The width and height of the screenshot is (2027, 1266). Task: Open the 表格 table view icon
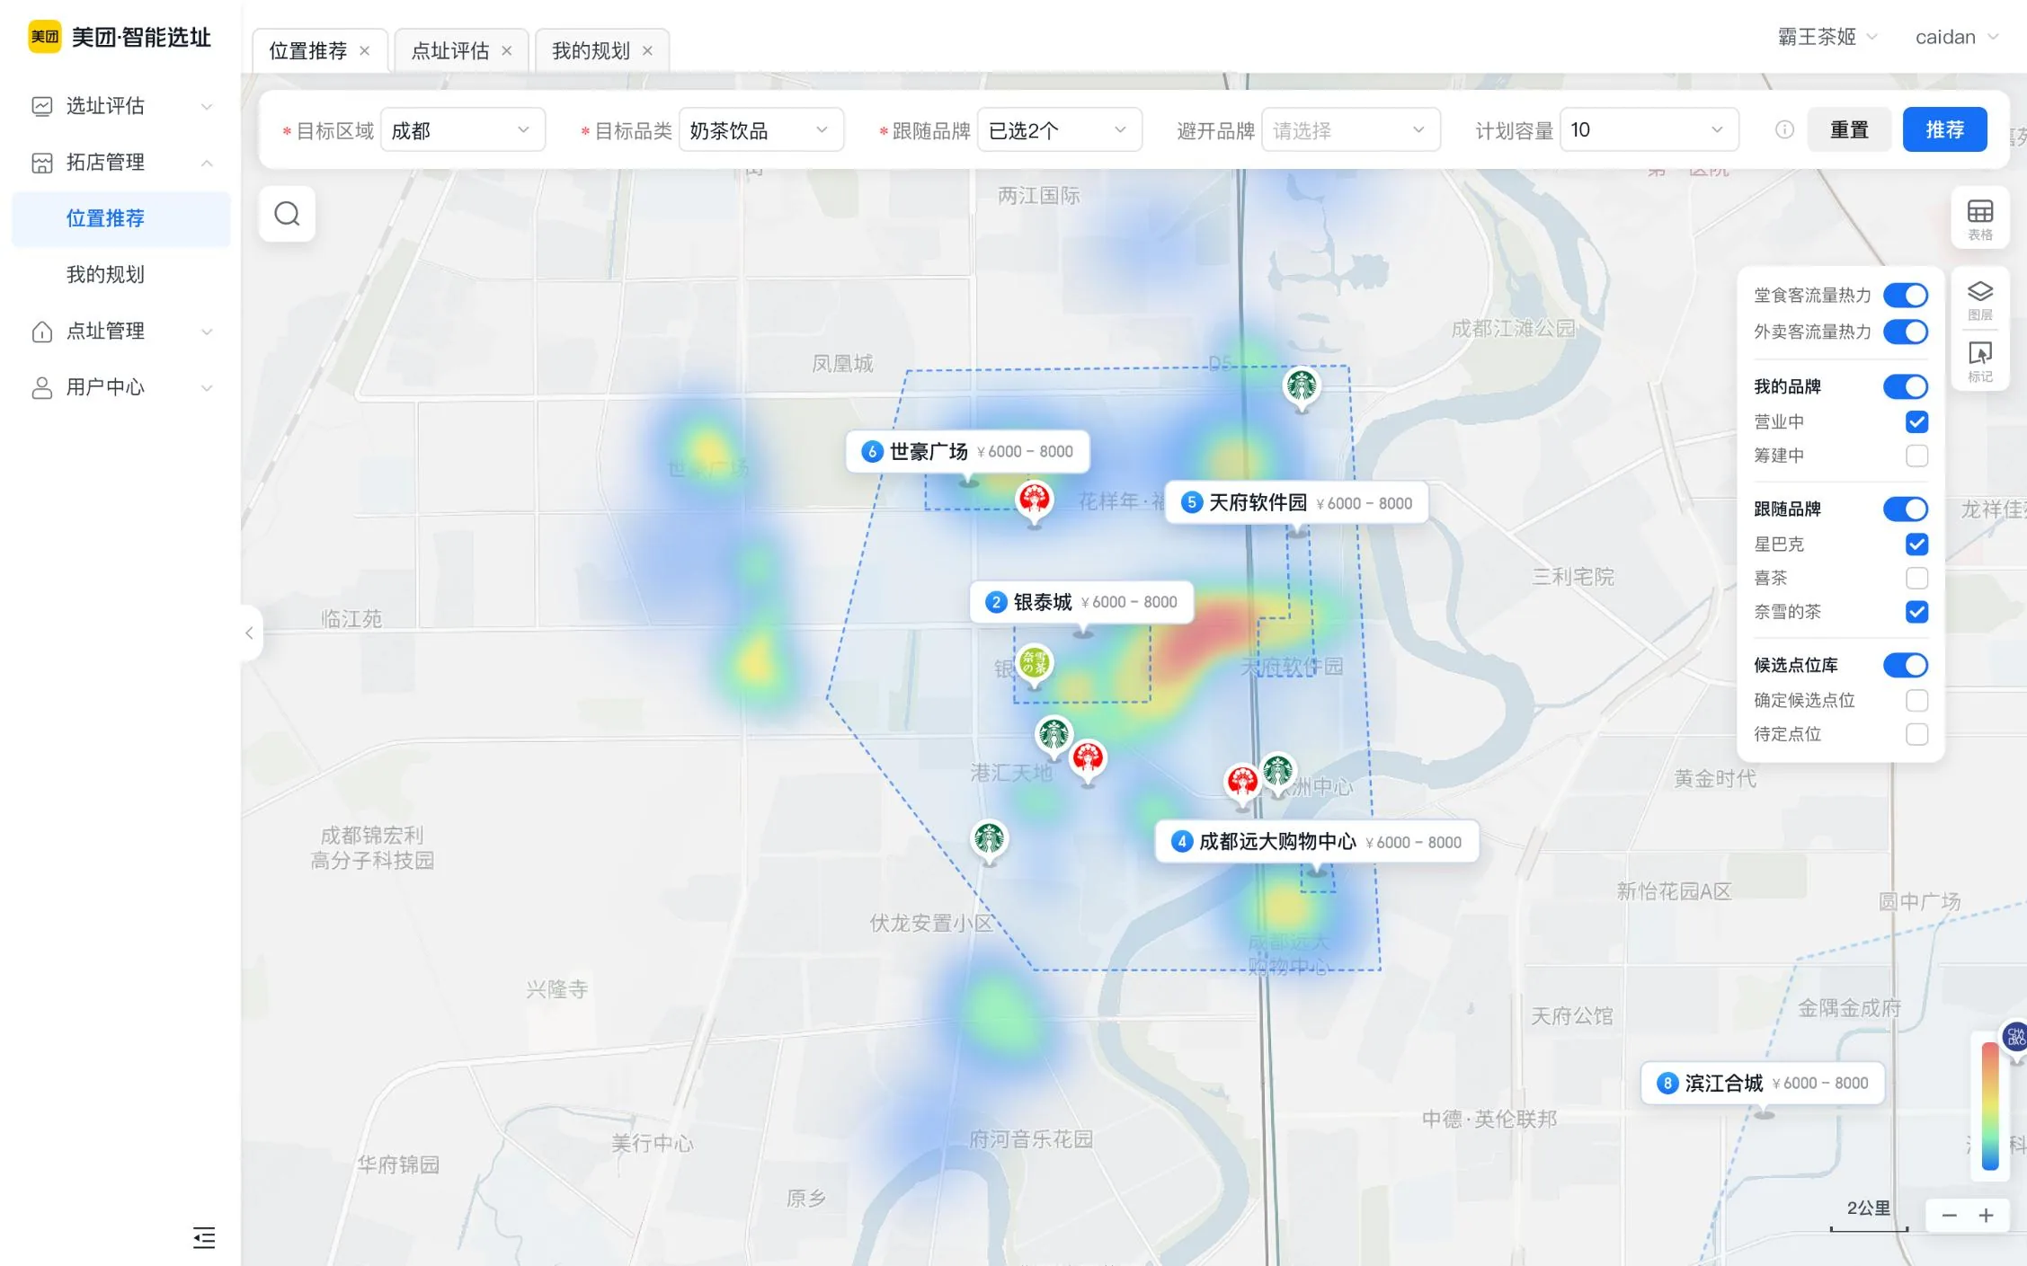point(1980,218)
